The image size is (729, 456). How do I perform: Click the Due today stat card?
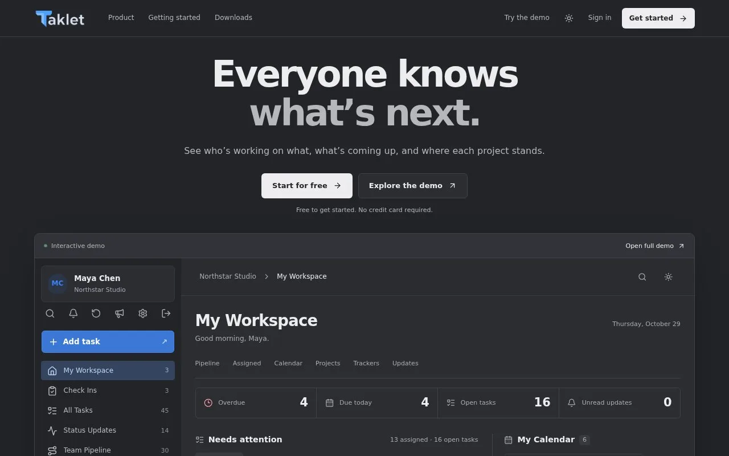tap(377, 403)
